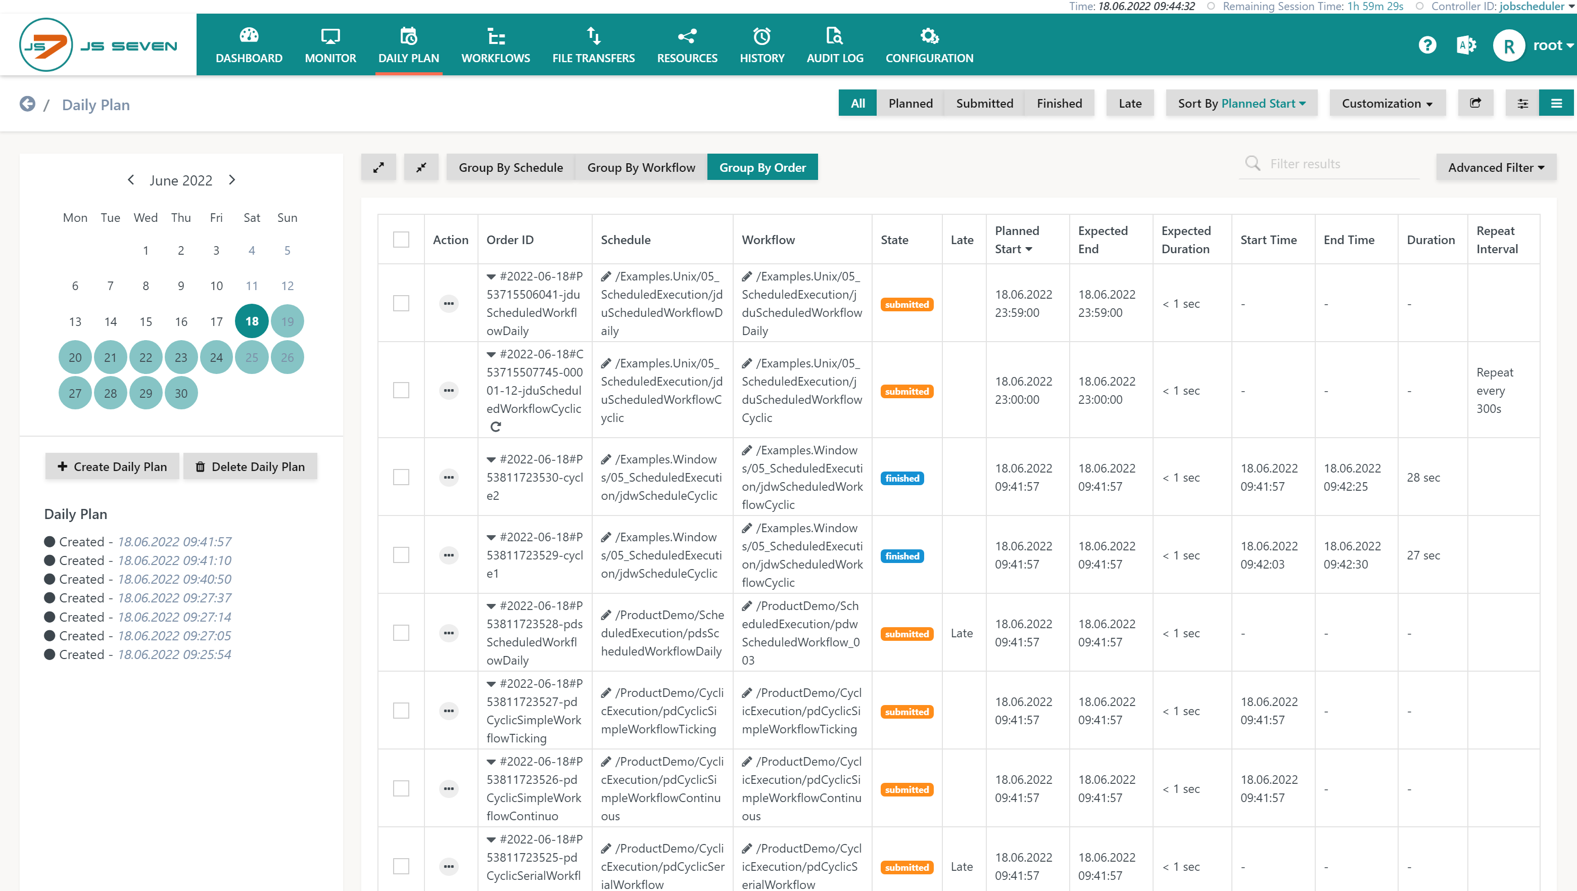Click the collapse all rows icon
Image resolution: width=1577 pixels, height=891 pixels.
[x=421, y=167]
